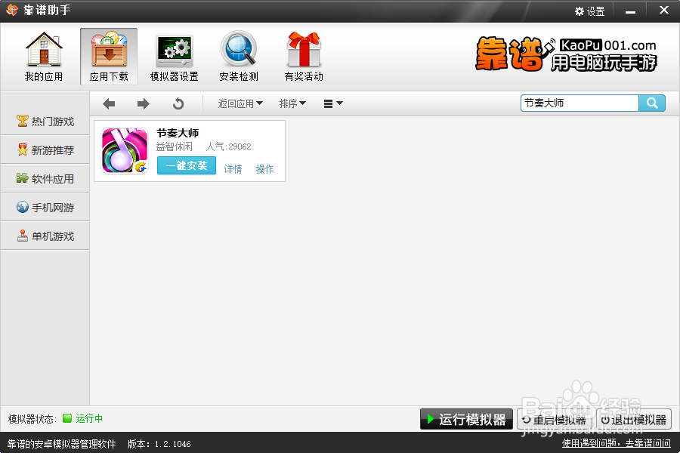Click the 节奏大师 app icon thumbnail
680x453 pixels.
pos(125,150)
